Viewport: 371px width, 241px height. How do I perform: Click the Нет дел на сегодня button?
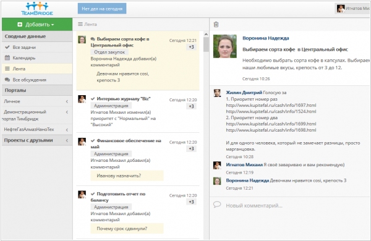pyautogui.click(x=102, y=9)
